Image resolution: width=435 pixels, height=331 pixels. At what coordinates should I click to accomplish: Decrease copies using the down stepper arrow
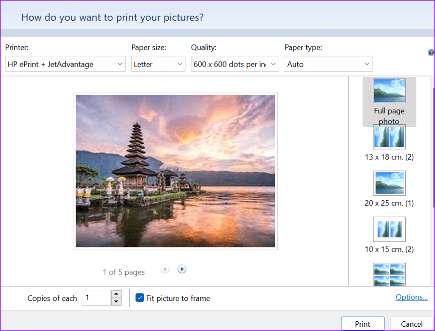click(116, 301)
